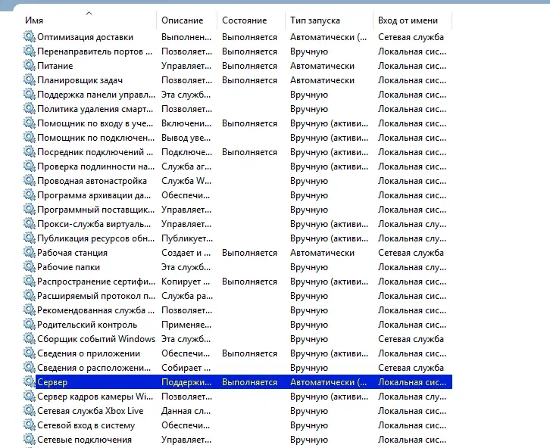Select the Сведения о расположении service name

tap(94, 368)
